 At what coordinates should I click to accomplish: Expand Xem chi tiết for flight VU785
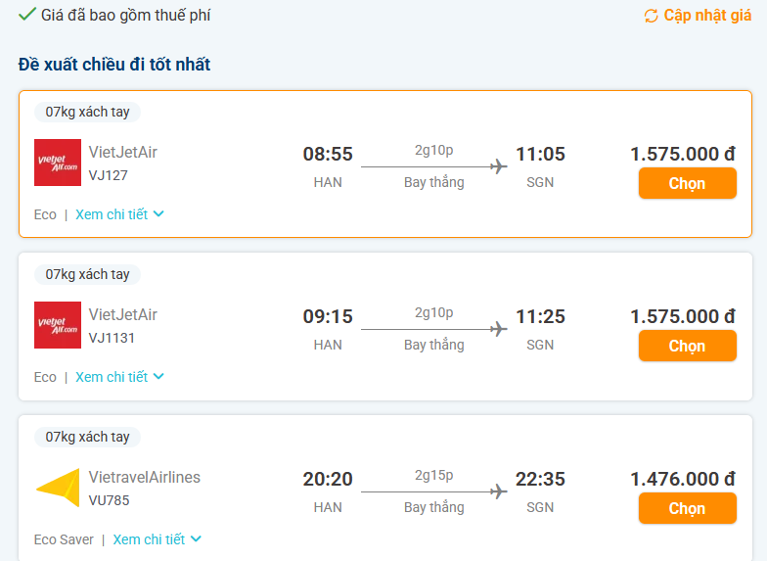tap(157, 539)
